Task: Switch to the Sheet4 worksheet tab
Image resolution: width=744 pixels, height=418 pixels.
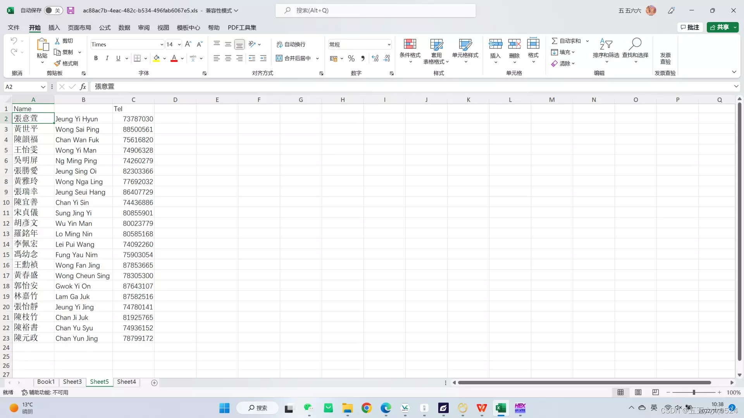Action: coord(126,382)
